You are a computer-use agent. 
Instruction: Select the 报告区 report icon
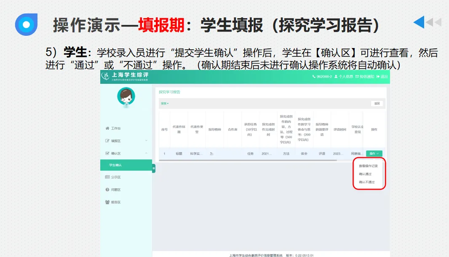coord(107,201)
